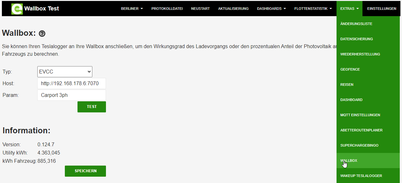Select MQTT Einstellungen menu entry

[360, 115]
